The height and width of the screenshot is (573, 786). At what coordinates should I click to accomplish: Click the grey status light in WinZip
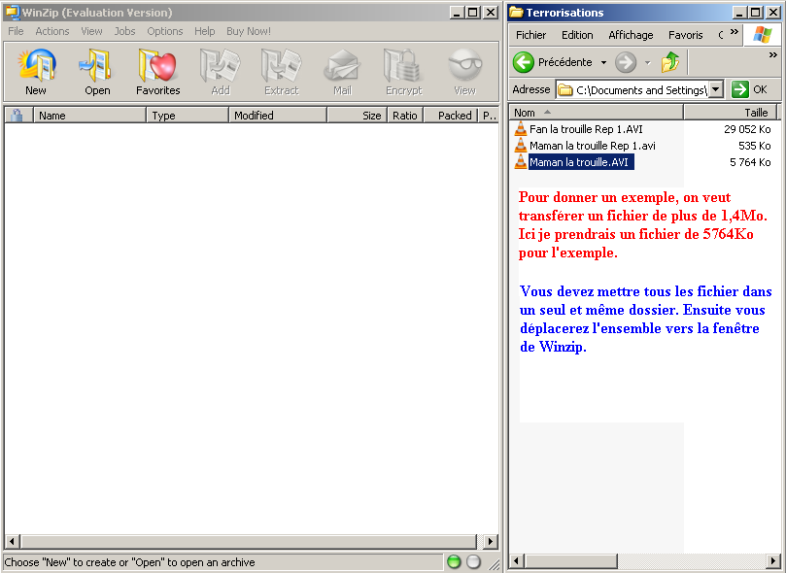pos(473,562)
